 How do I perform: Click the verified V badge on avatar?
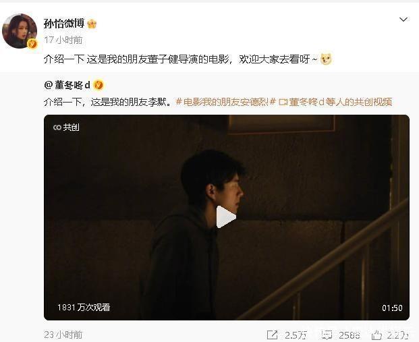pyautogui.click(x=32, y=44)
